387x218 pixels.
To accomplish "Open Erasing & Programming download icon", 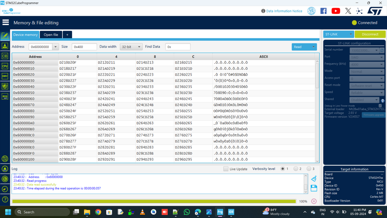I will (5, 46).
